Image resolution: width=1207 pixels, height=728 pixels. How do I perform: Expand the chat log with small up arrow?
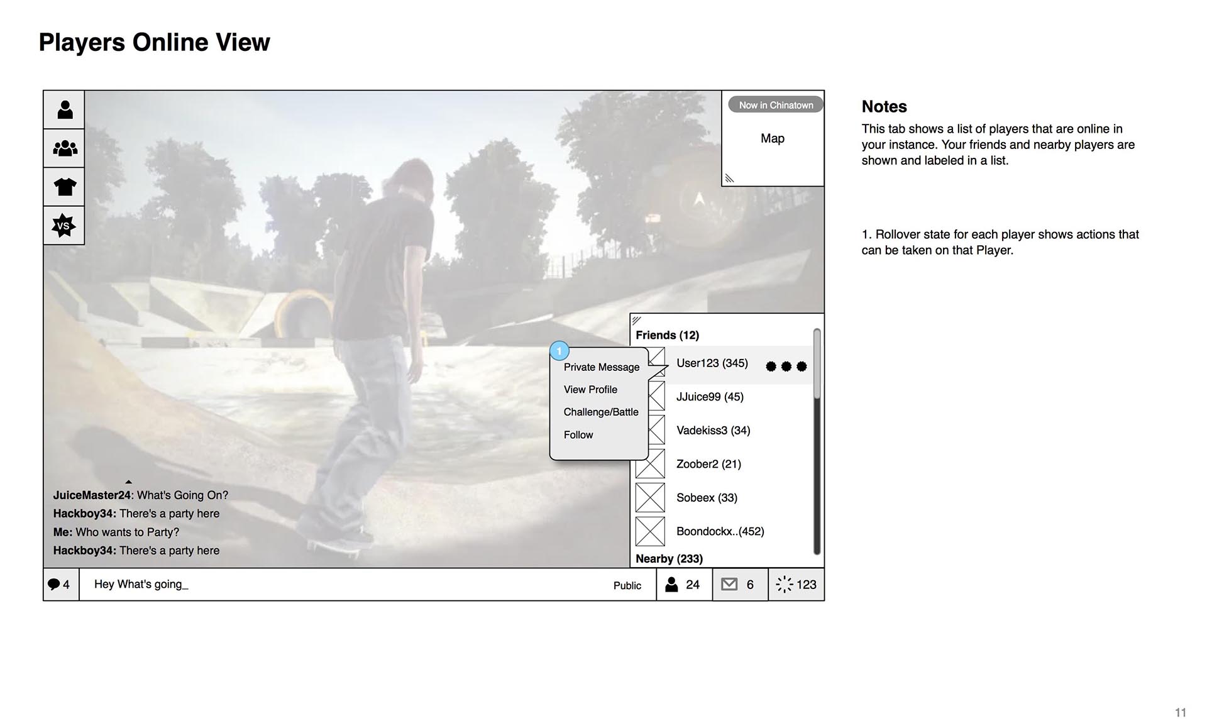[128, 482]
